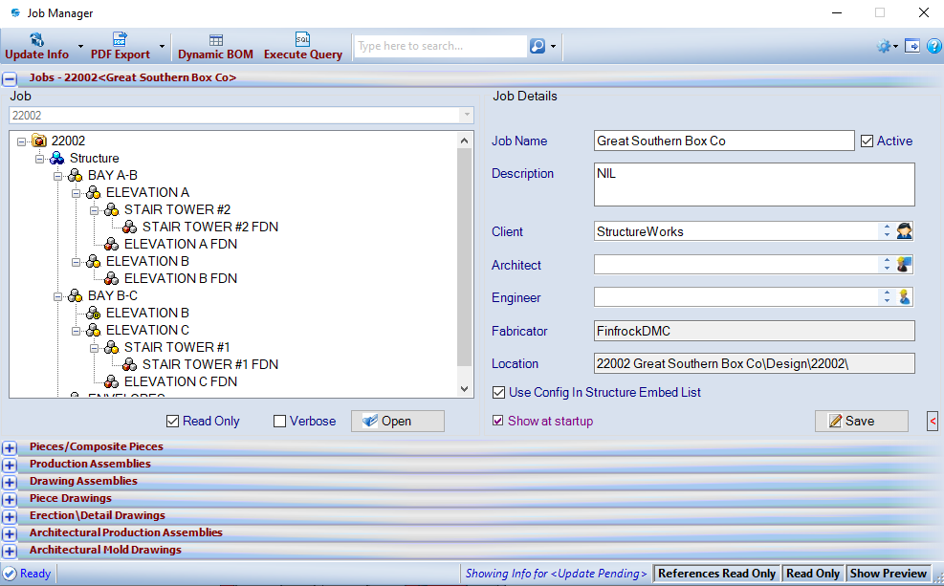
Task: Select ELEVATION C FDN tree item
Action: point(180,382)
